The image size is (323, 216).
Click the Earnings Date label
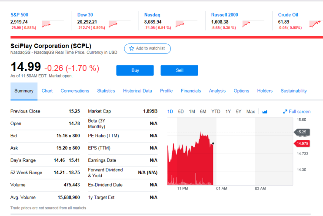click(x=102, y=160)
